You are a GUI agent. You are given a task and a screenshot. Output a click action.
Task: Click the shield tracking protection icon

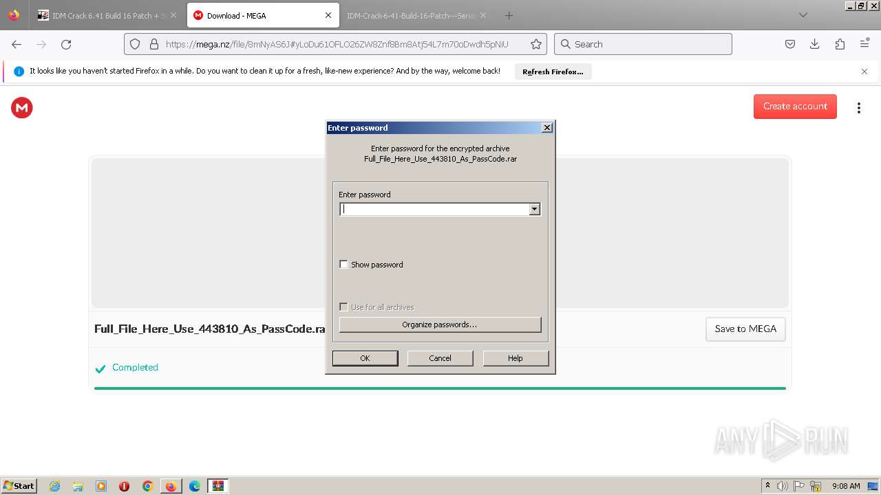coord(135,44)
